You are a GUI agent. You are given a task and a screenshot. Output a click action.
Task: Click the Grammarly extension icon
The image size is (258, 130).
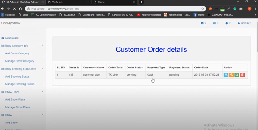point(234,9)
